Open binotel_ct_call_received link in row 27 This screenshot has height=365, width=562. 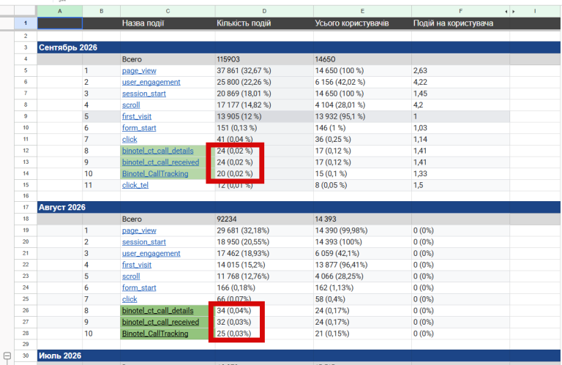pos(160,322)
